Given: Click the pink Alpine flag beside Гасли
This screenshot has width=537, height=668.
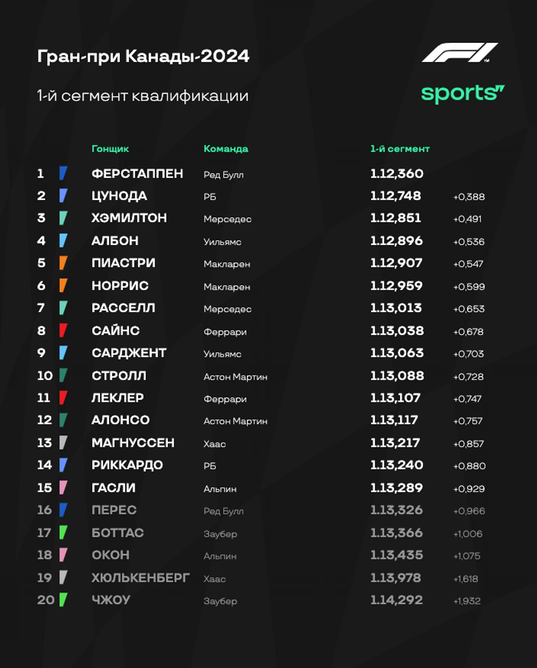Looking at the screenshot, I should pyautogui.click(x=63, y=488).
